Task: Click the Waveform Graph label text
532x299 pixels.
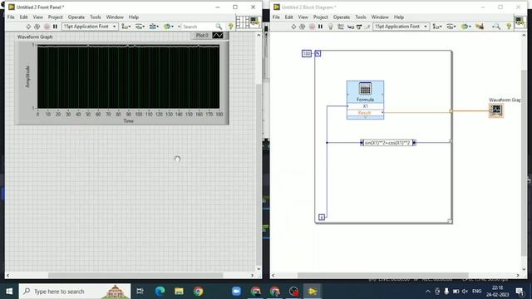Action: pos(35,37)
